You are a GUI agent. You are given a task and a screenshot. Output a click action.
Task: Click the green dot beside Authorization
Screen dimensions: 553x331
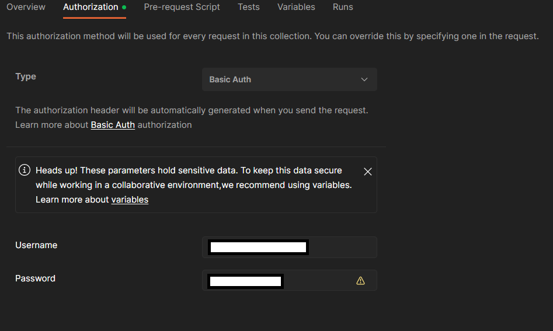pos(124,7)
